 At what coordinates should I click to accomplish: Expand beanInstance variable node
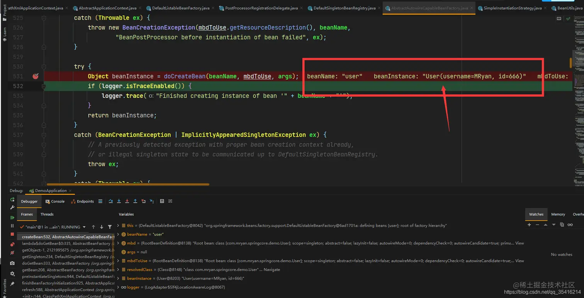pyautogui.click(x=118, y=278)
